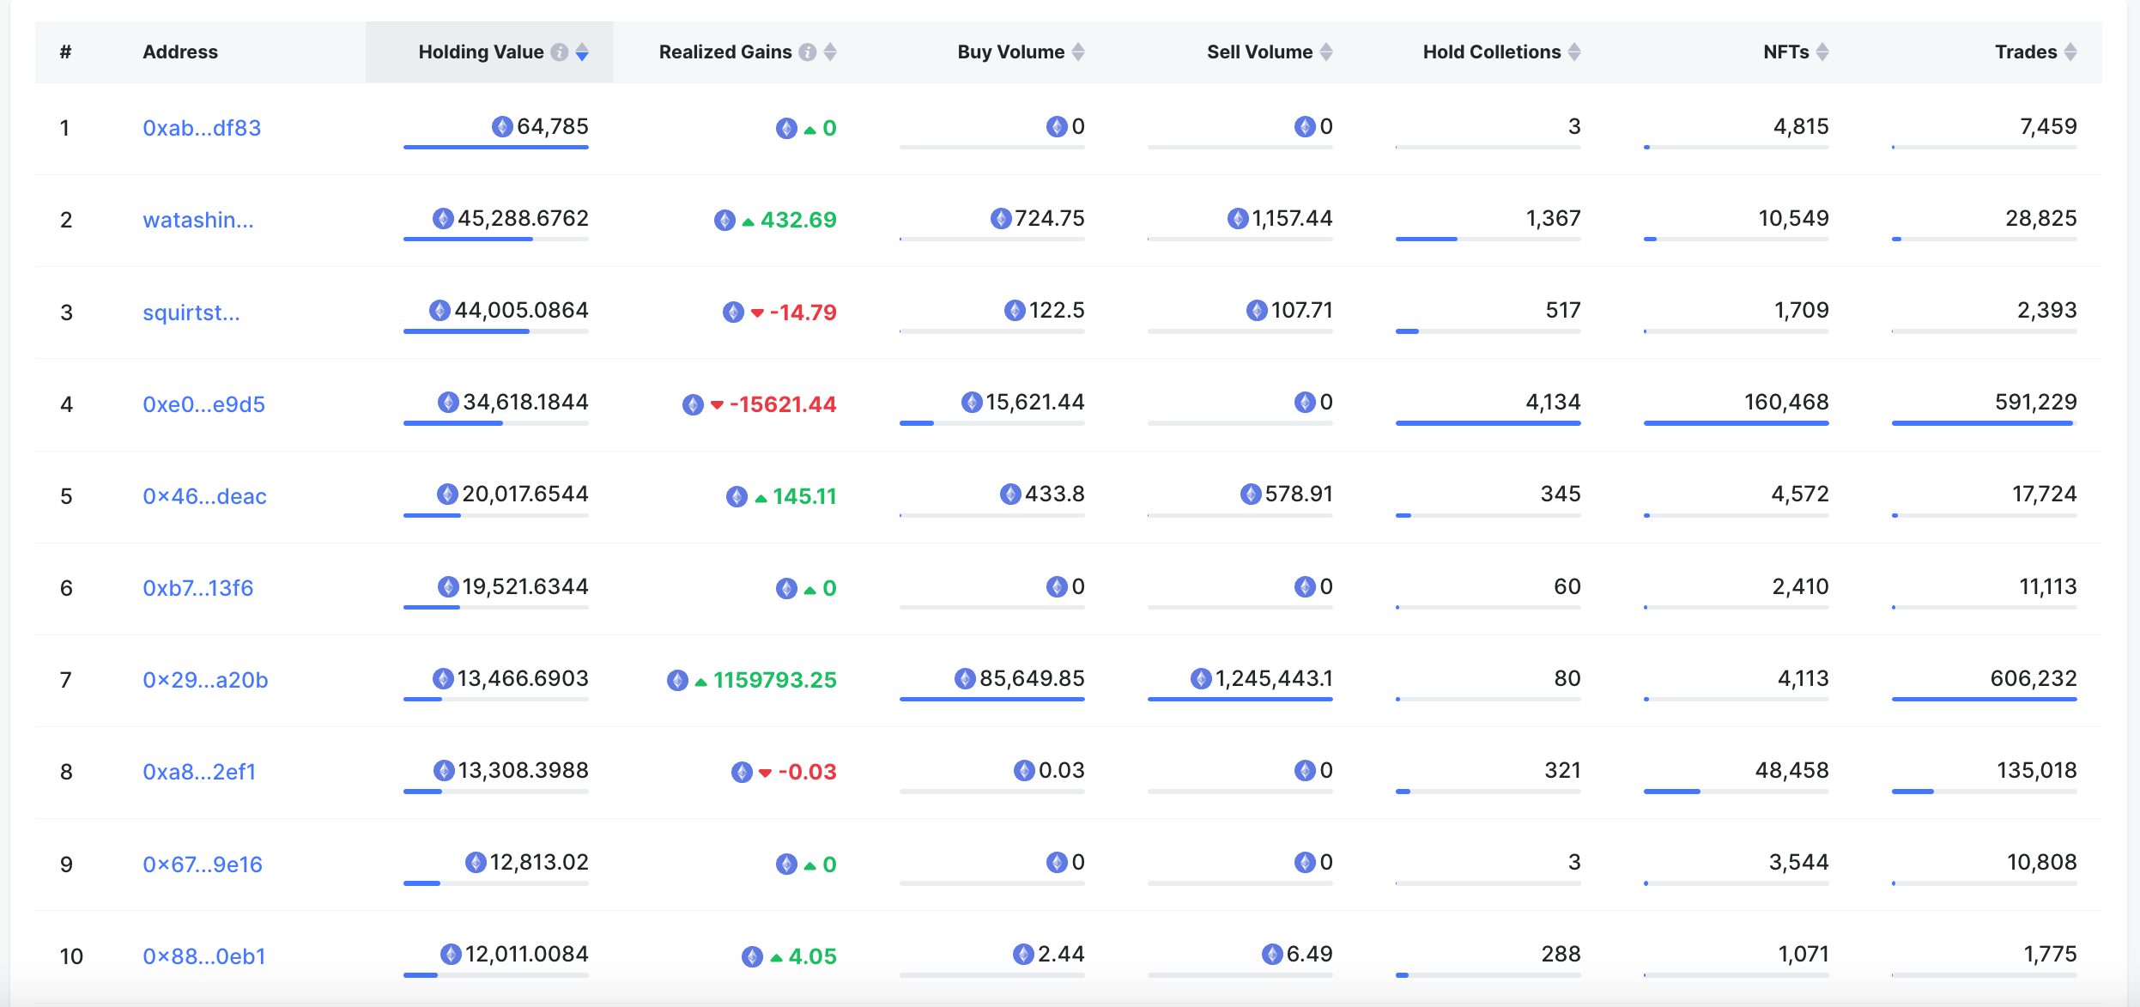Open address 0xa8...2ef1
Image resolution: width=2140 pixels, height=1007 pixels.
199,772
